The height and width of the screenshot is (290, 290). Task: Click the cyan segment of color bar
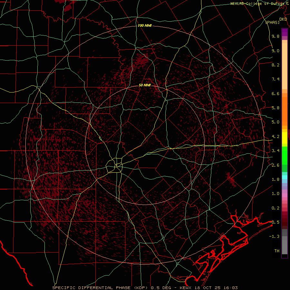tap(285, 177)
